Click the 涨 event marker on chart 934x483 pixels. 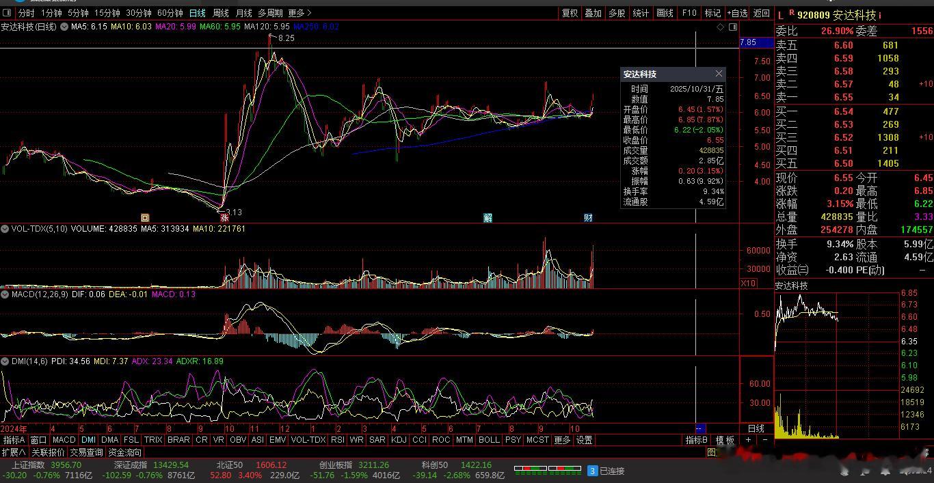coord(224,217)
